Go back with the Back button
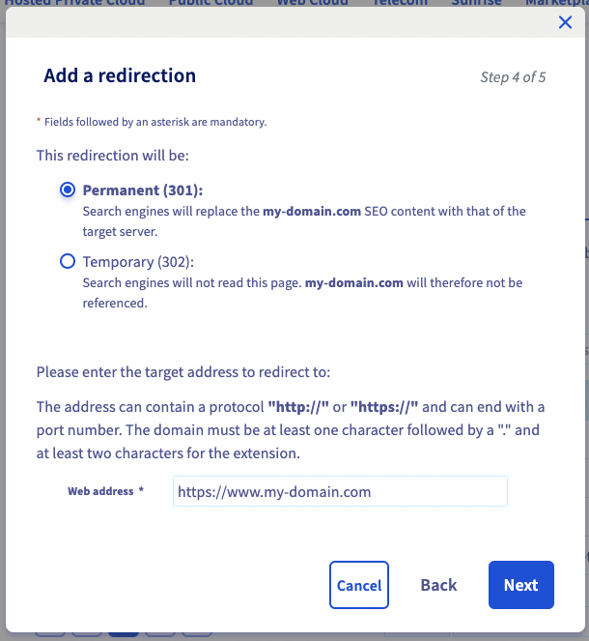The height and width of the screenshot is (641, 589). [x=438, y=585]
